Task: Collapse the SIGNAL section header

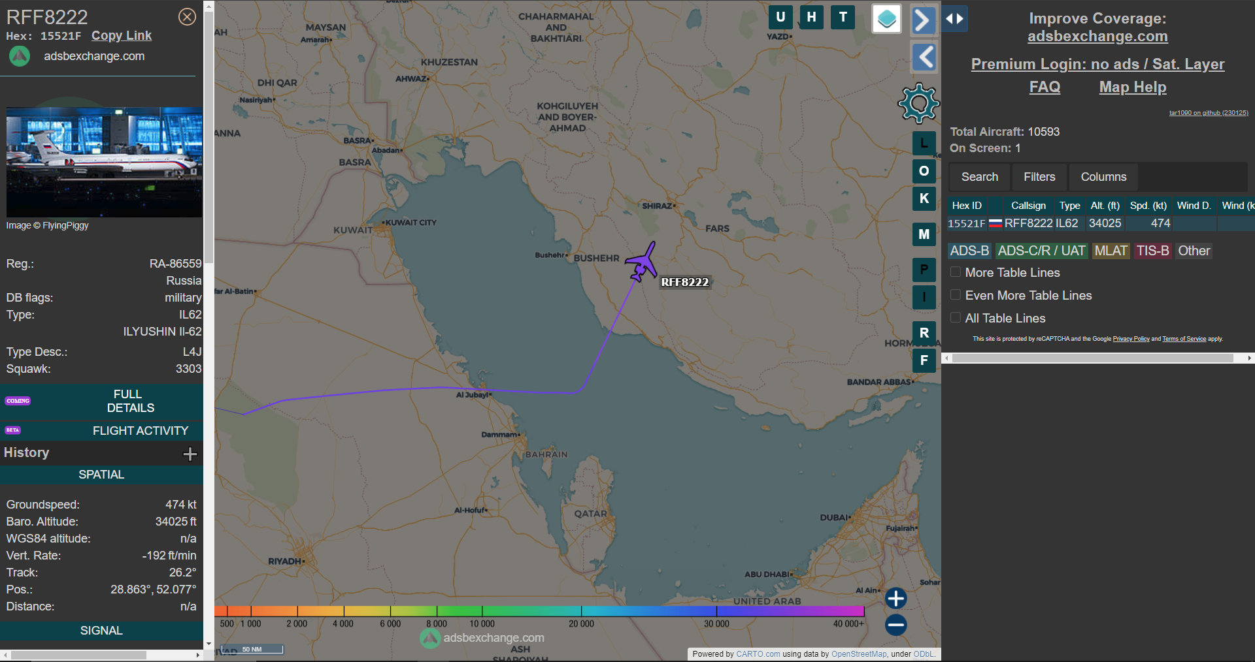Action: pyautogui.click(x=102, y=631)
